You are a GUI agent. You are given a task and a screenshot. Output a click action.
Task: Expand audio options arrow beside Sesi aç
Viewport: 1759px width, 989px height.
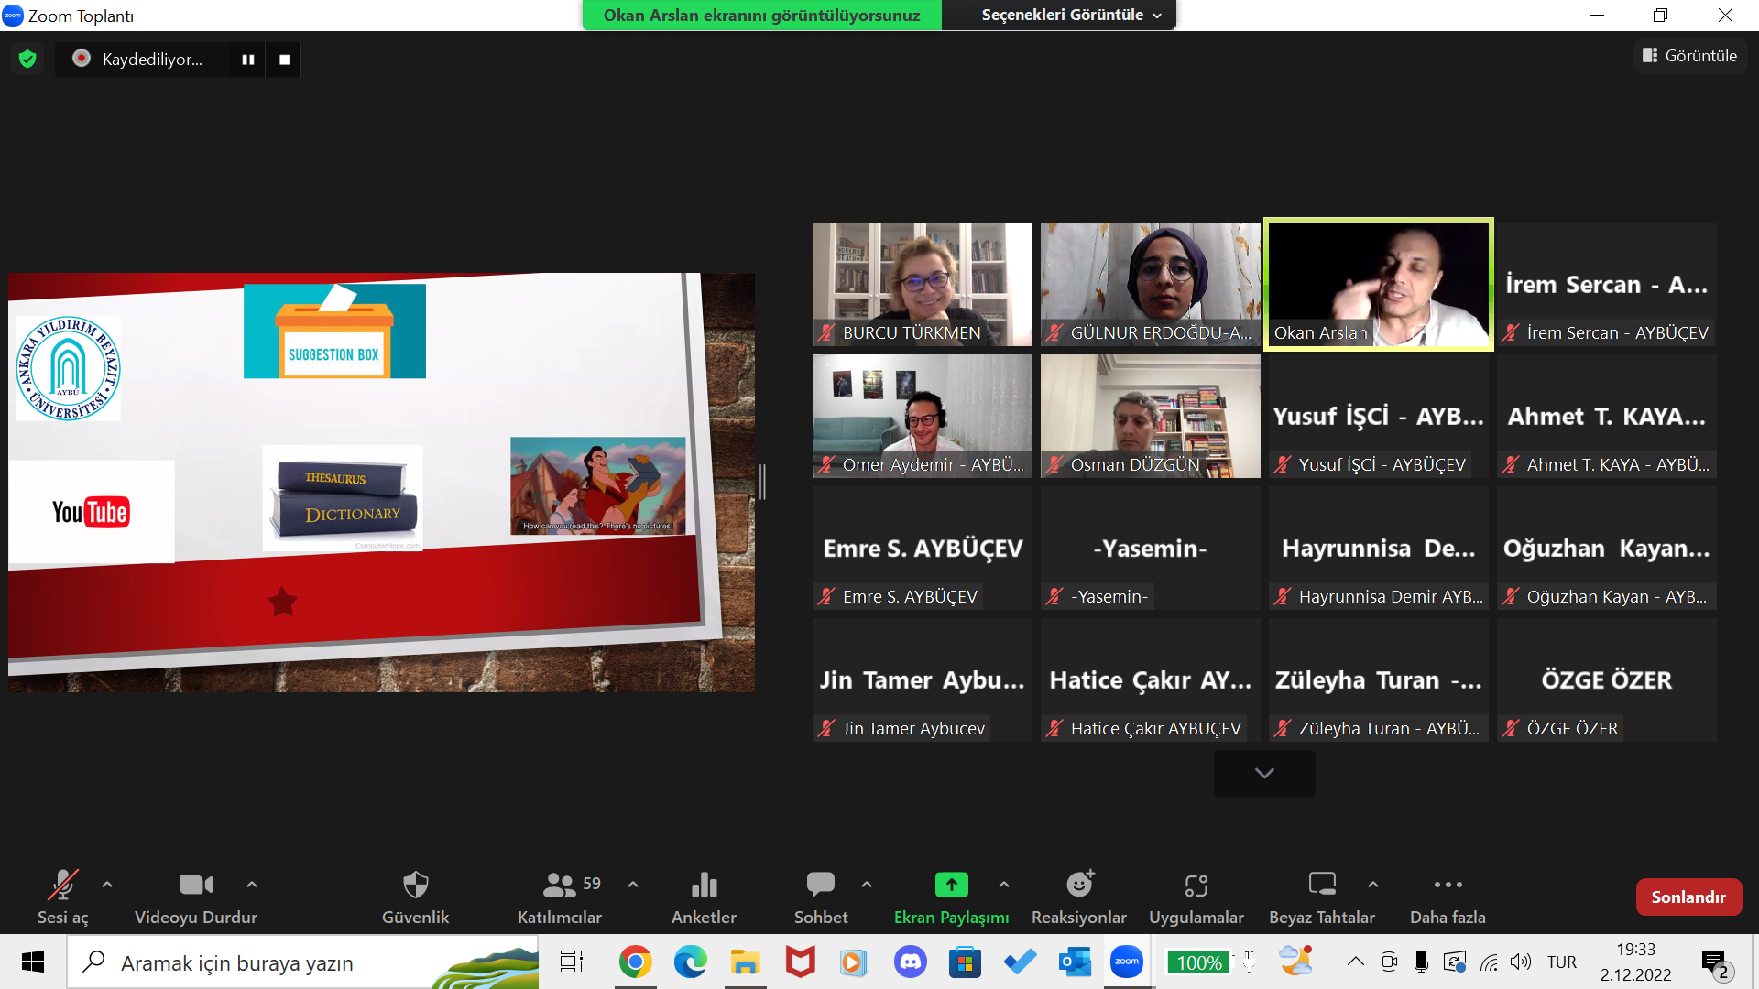coord(107,885)
